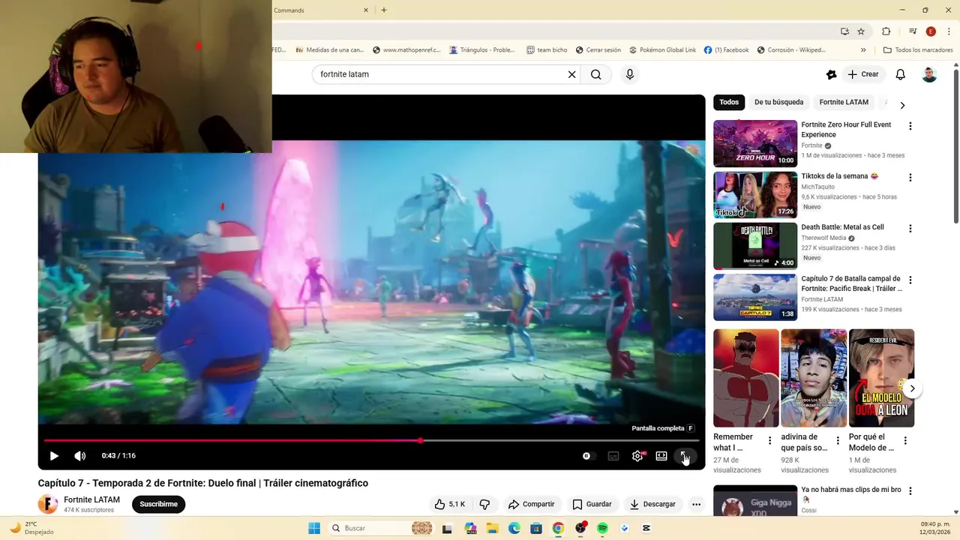Mute the video with the speaker icon
This screenshot has width=960, height=540.
(80, 456)
